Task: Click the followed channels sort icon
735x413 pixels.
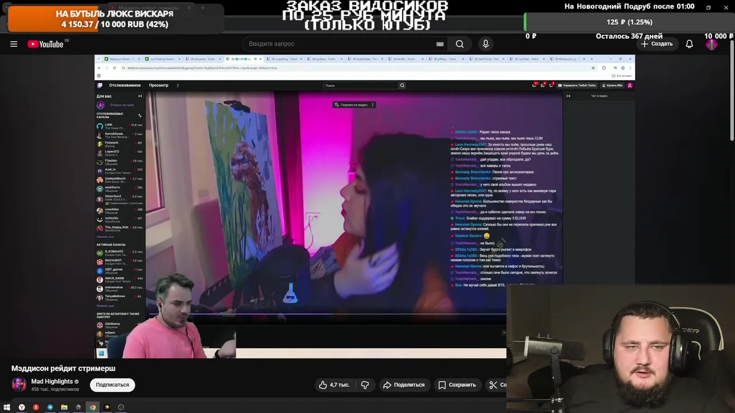Action: (x=140, y=115)
